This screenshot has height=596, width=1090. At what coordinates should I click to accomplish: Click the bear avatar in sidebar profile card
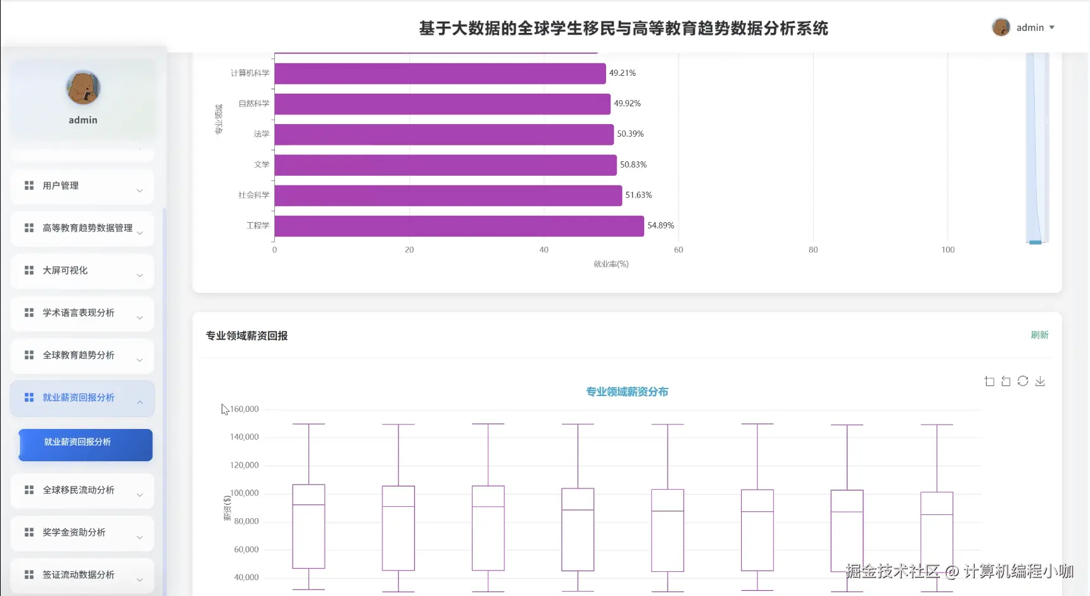[83, 88]
